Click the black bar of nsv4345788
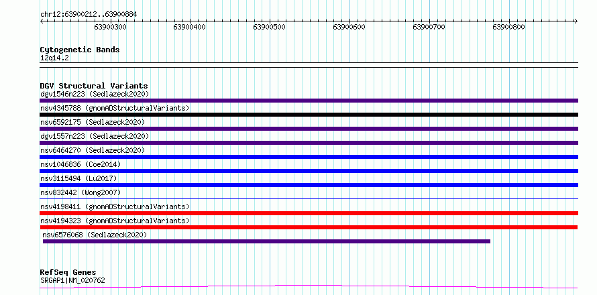The height and width of the screenshot is (295, 597). point(309,115)
